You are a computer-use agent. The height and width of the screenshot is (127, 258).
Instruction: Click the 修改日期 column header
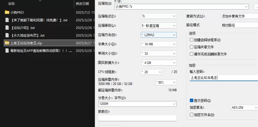pos(82,4)
